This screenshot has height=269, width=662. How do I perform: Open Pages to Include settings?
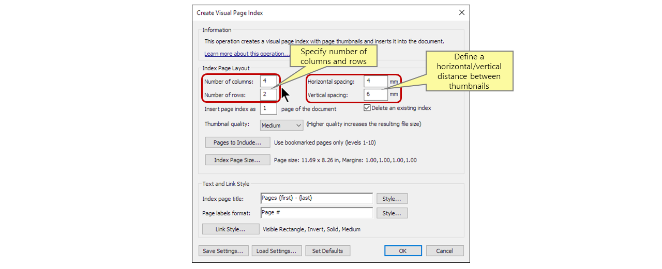point(237,143)
